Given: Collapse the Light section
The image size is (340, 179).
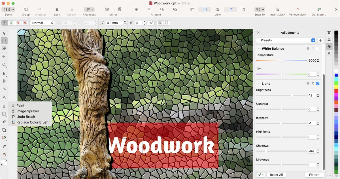Looking at the screenshot, I should pyautogui.click(x=258, y=83).
